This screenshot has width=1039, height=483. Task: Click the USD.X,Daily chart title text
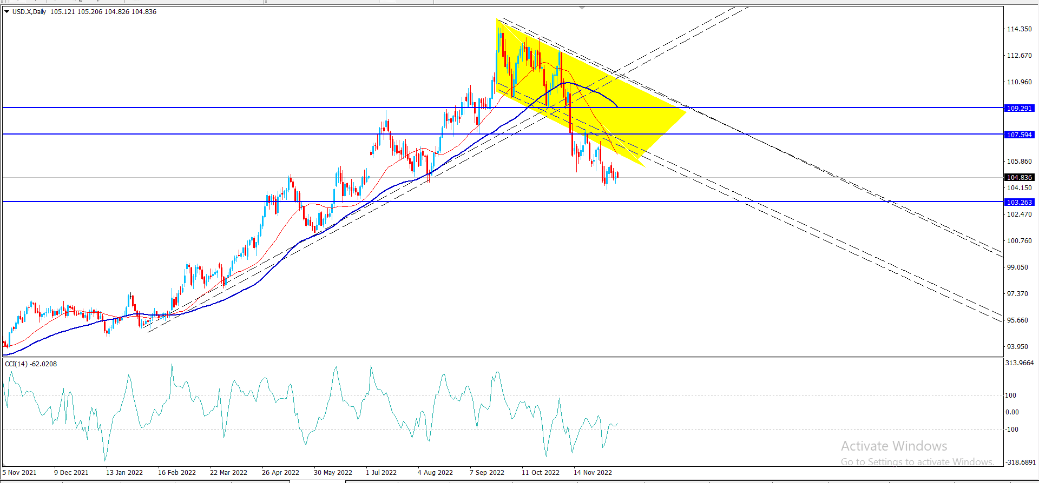click(29, 11)
